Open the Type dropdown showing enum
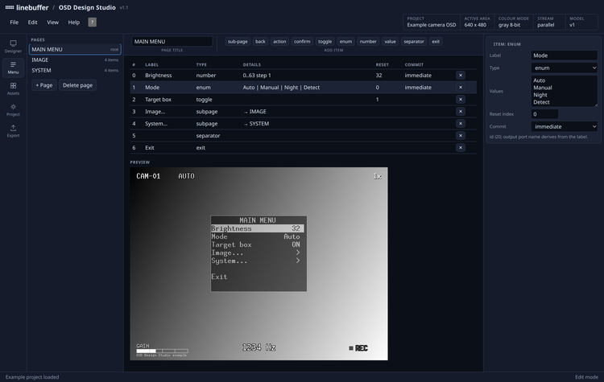The image size is (604, 382). pos(564,68)
